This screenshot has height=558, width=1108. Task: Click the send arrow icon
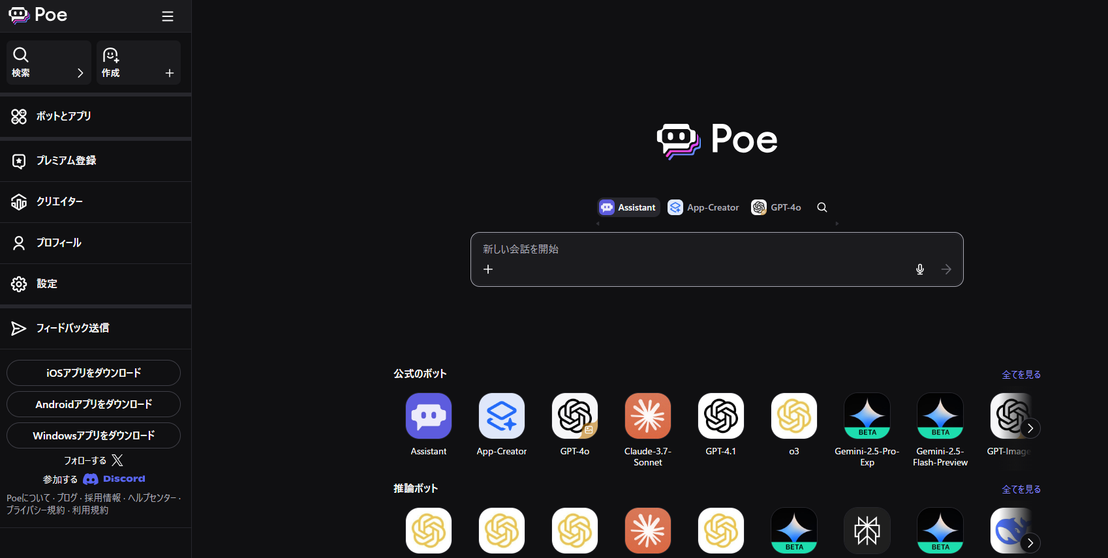pyautogui.click(x=946, y=269)
